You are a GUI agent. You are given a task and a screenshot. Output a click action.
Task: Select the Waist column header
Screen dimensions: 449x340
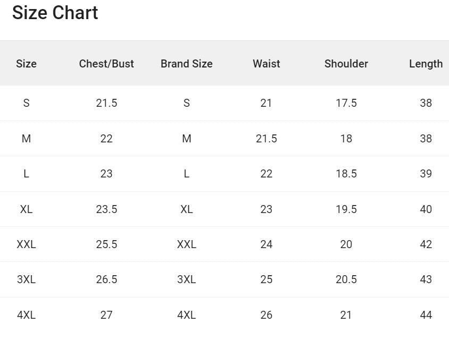click(266, 64)
